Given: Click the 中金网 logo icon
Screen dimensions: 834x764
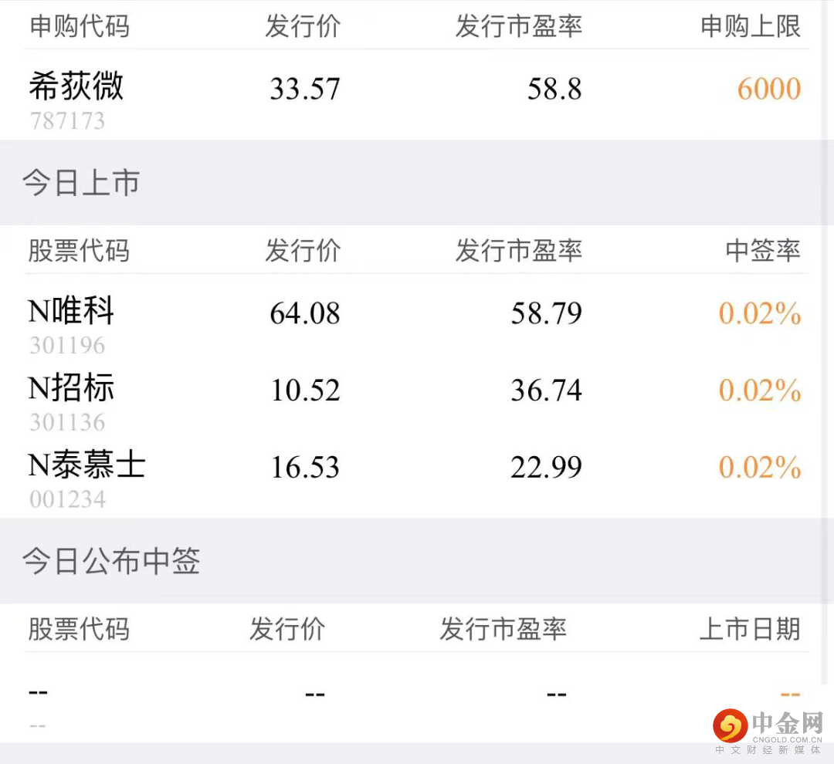Looking at the screenshot, I should click(x=730, y=725).
